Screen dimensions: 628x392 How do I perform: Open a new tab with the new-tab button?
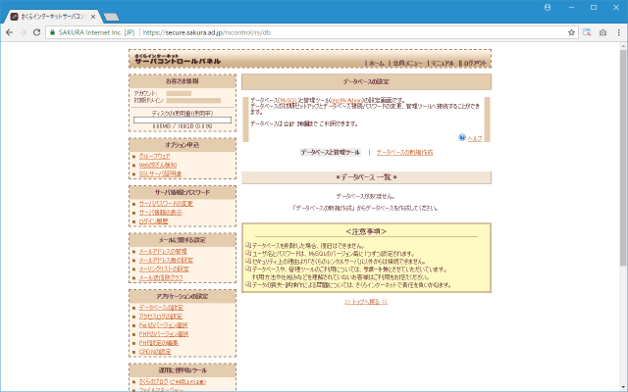click(x=111, y=17)
